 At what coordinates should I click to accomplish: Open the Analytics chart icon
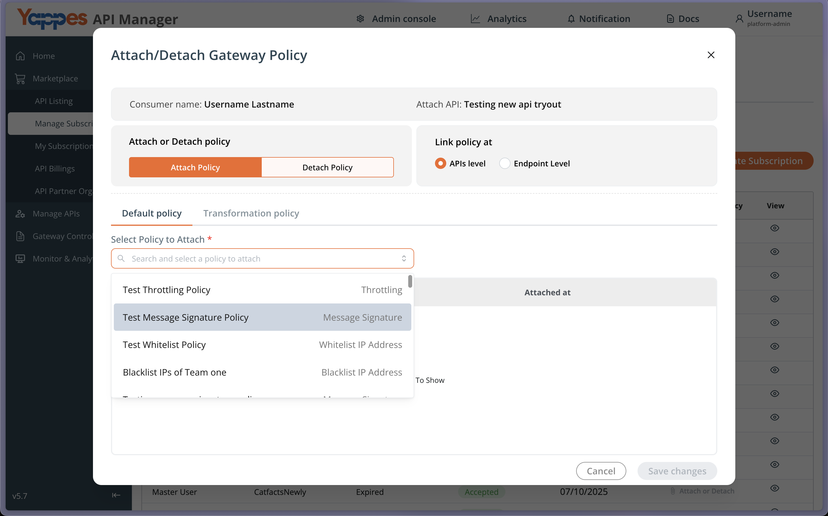pyautogui.click(x=475, y=19)
